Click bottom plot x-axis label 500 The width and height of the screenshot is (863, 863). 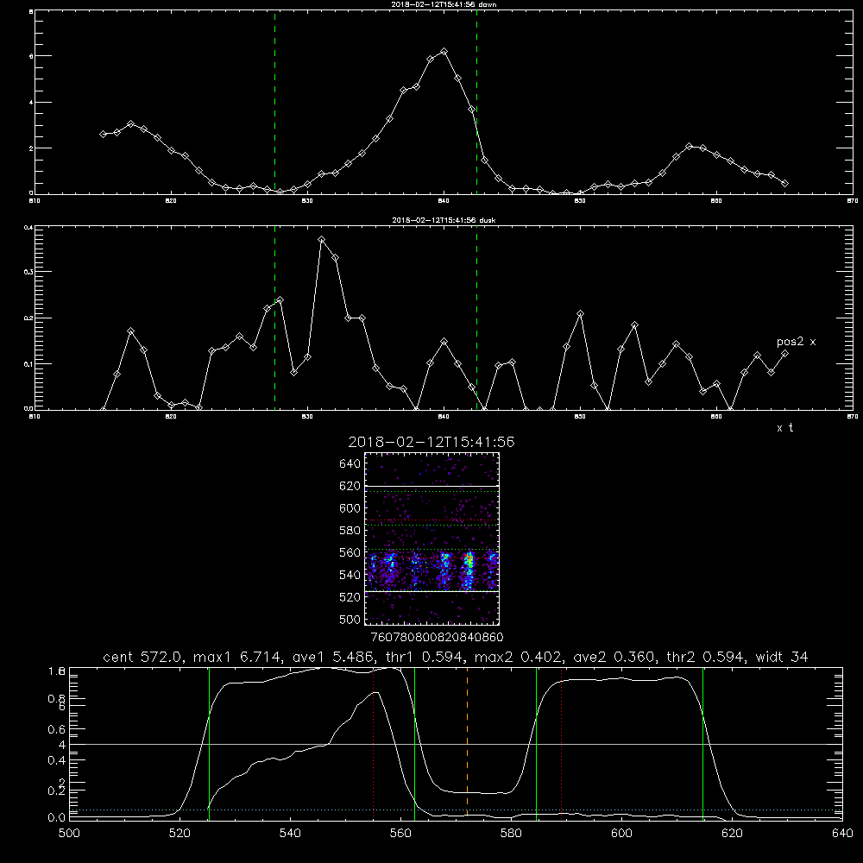(x=69, y=834)
